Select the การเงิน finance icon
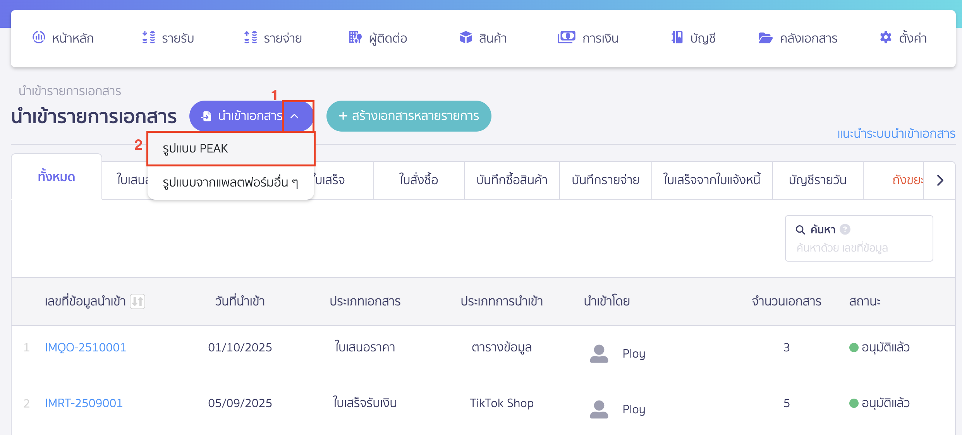 566,38
